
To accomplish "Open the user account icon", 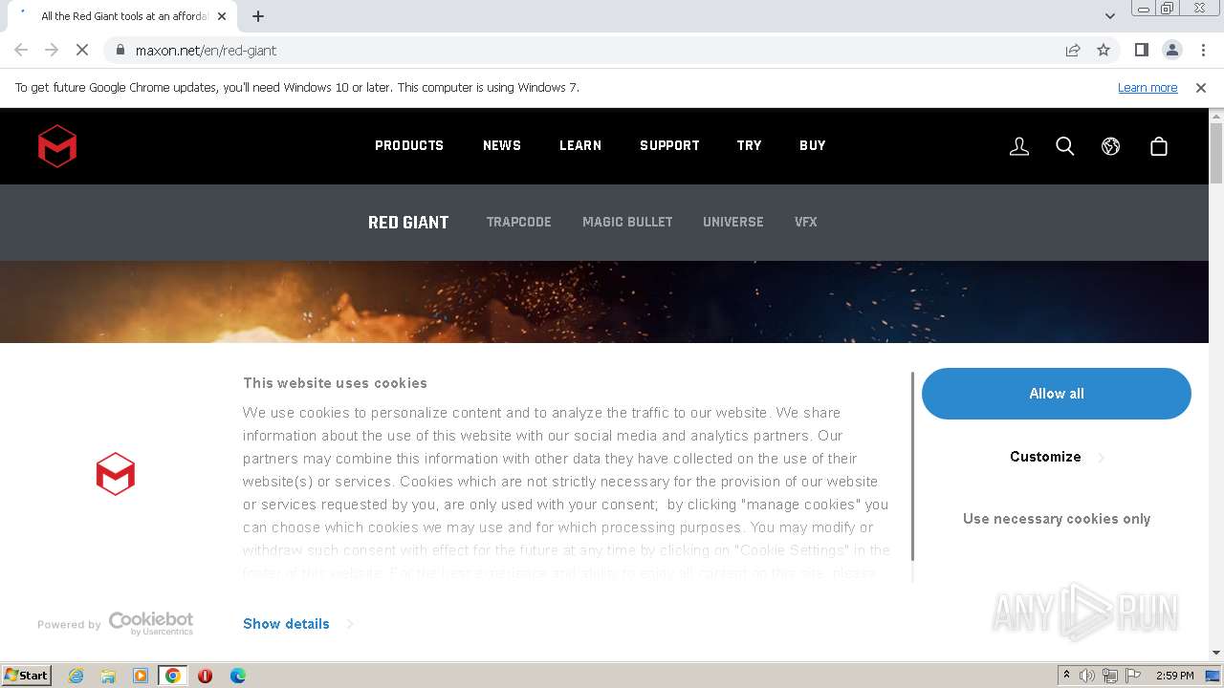I will tap(1019, 146).
